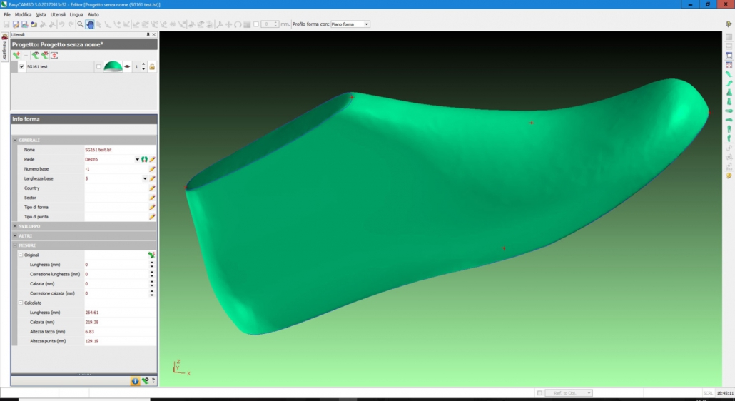Toggle eye visibility for SG161 test
735x401 pixels.
click(128, 67)
